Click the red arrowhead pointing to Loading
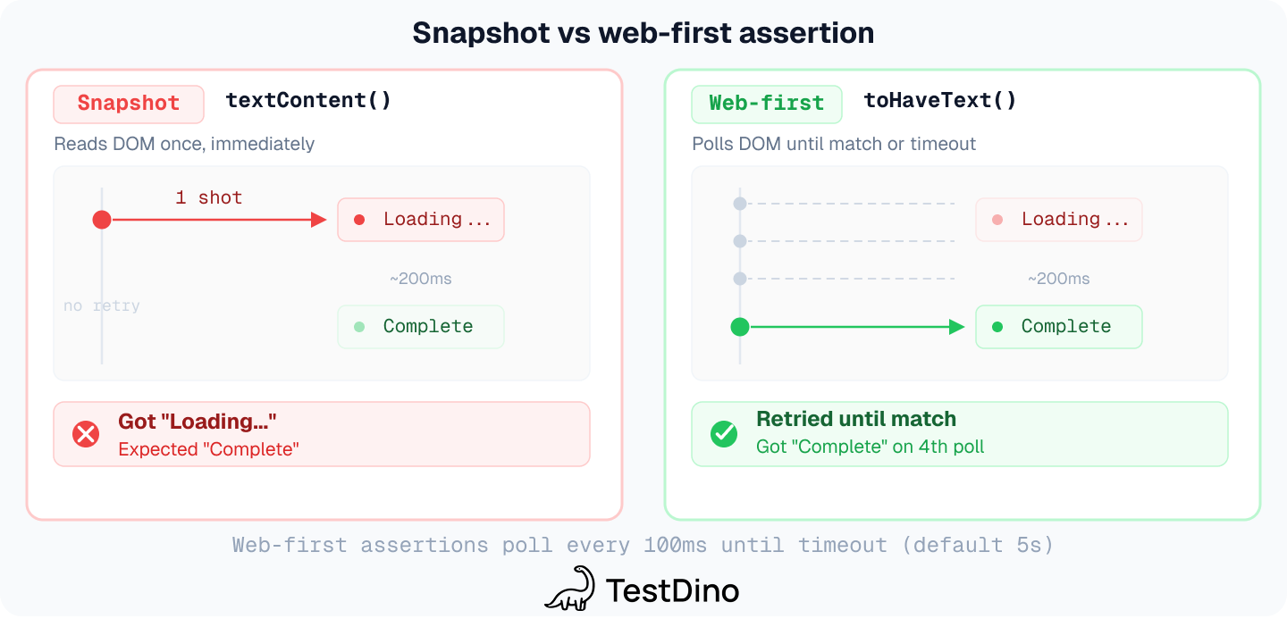1287x627 pixels. tap(319, 220)
